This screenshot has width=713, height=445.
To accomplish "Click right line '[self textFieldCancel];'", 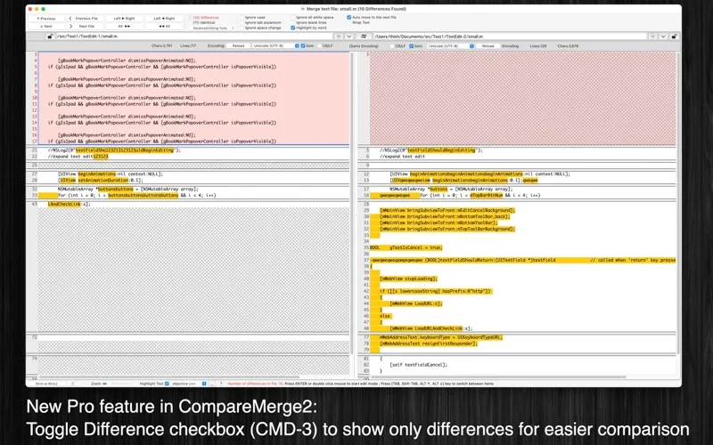I will coord(418,365).
